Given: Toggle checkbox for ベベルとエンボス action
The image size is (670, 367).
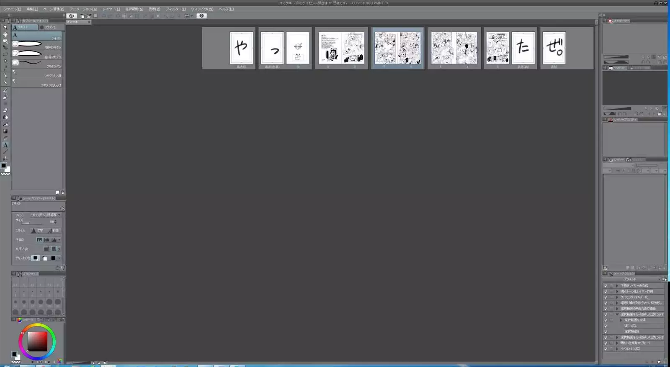Looking at the screenshot, I should click(606, 349).
